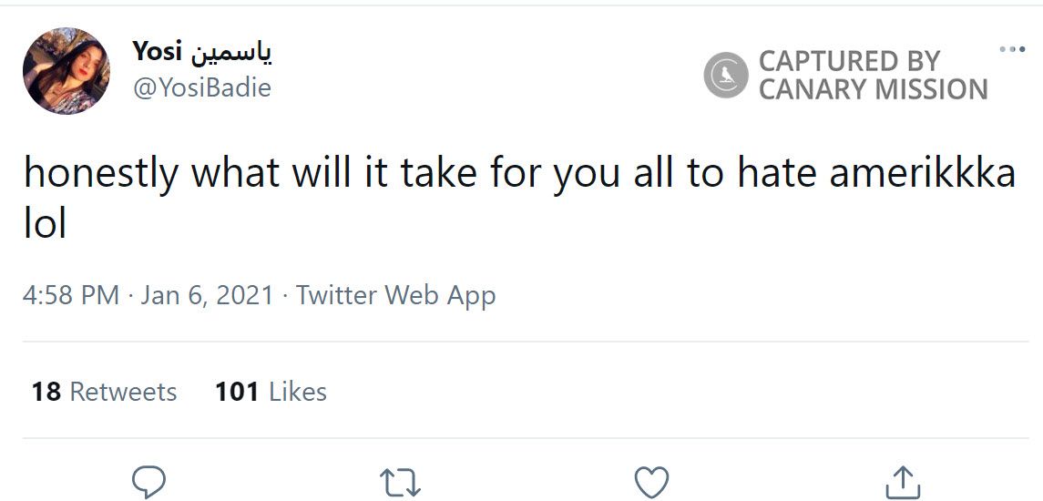Click the CANARY MISSION watermark text

873,89
